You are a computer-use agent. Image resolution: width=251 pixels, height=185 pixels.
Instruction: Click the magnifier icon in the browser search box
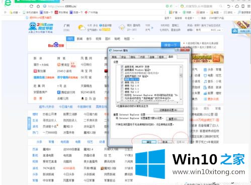pyautogui.click(x=221, y=6)
